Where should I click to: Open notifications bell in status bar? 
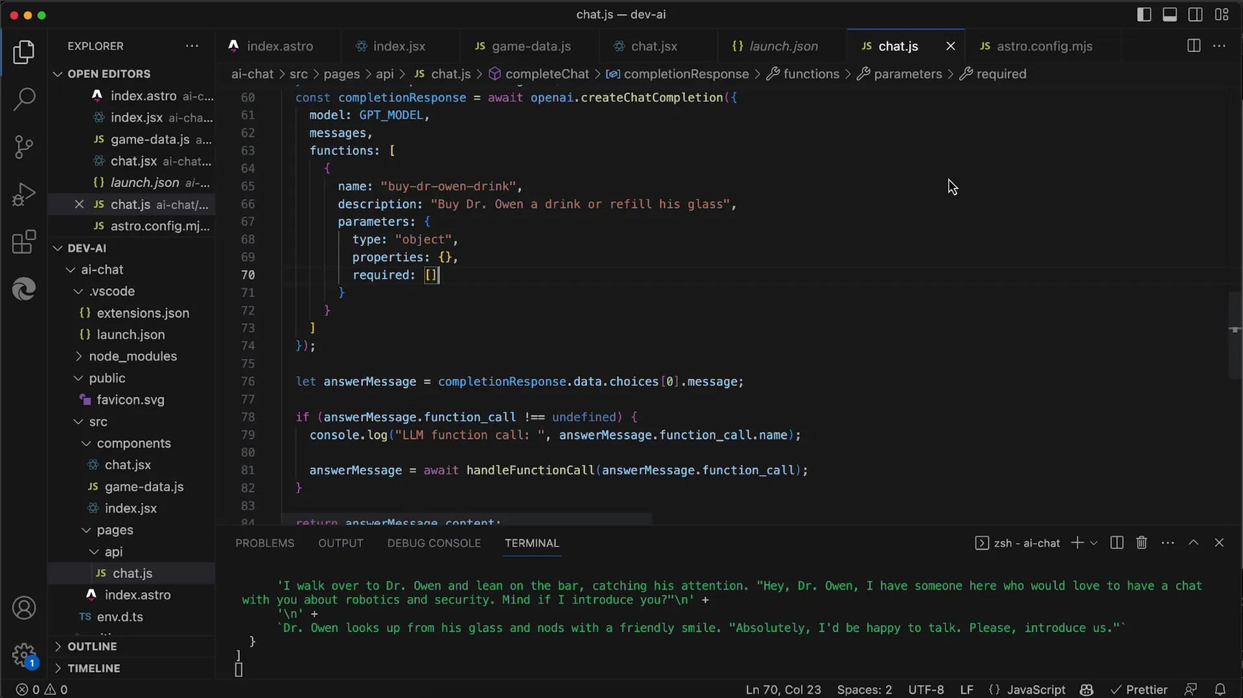[1220, 690]
